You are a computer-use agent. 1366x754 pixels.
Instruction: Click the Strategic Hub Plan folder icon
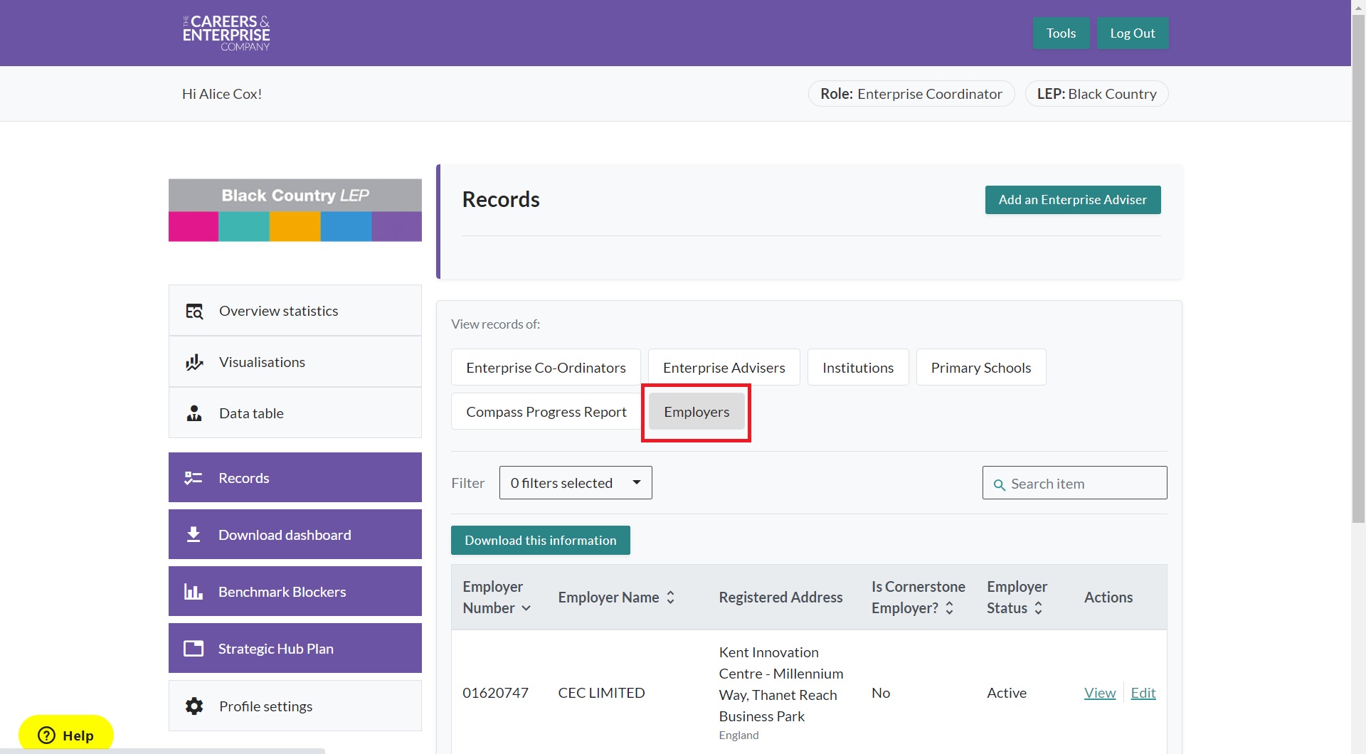194,648
